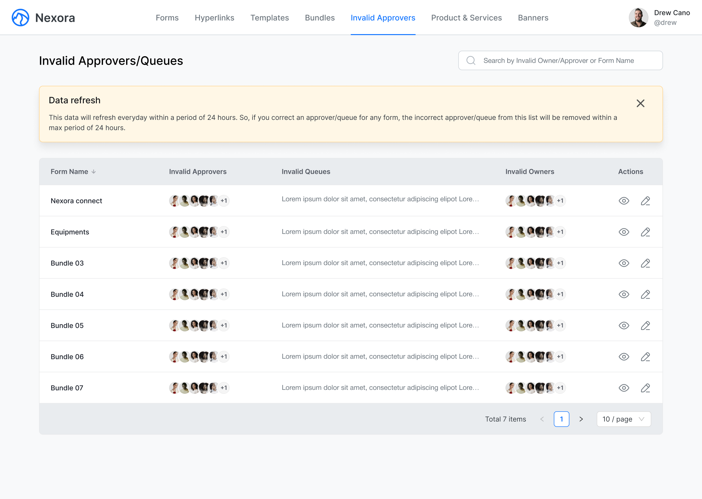This screenshot has width=702, height=499.
Task: Reveal extra invalid owners on Bundle 03
Action: [x=560, y=263]
